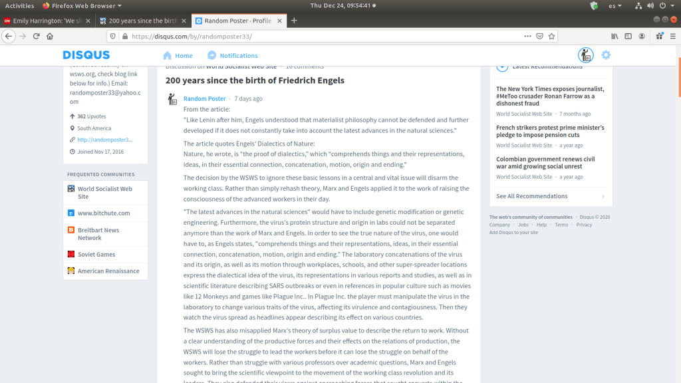The width and height of the screenshot is (681, 383).
Task: Click the Random Poster author name link
Action: tap(204, 98)
